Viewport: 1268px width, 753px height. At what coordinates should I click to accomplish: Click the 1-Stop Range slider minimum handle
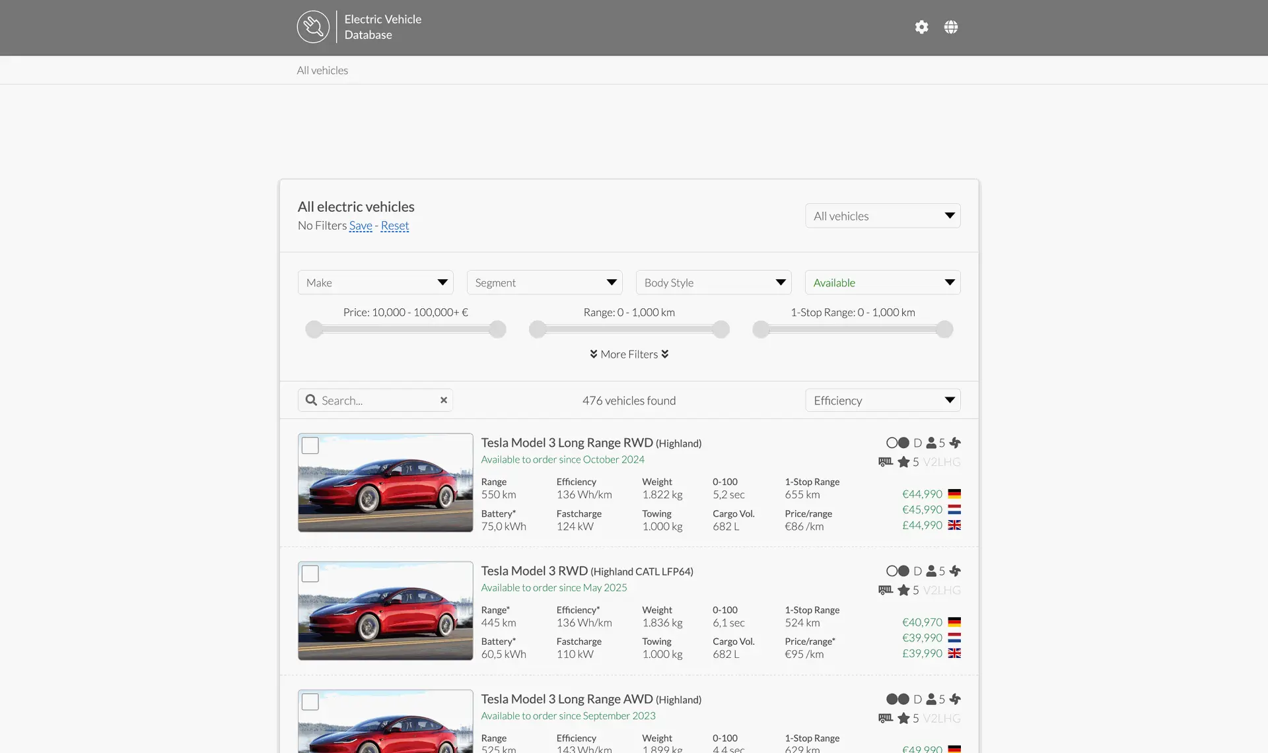[x=761, y=329]
